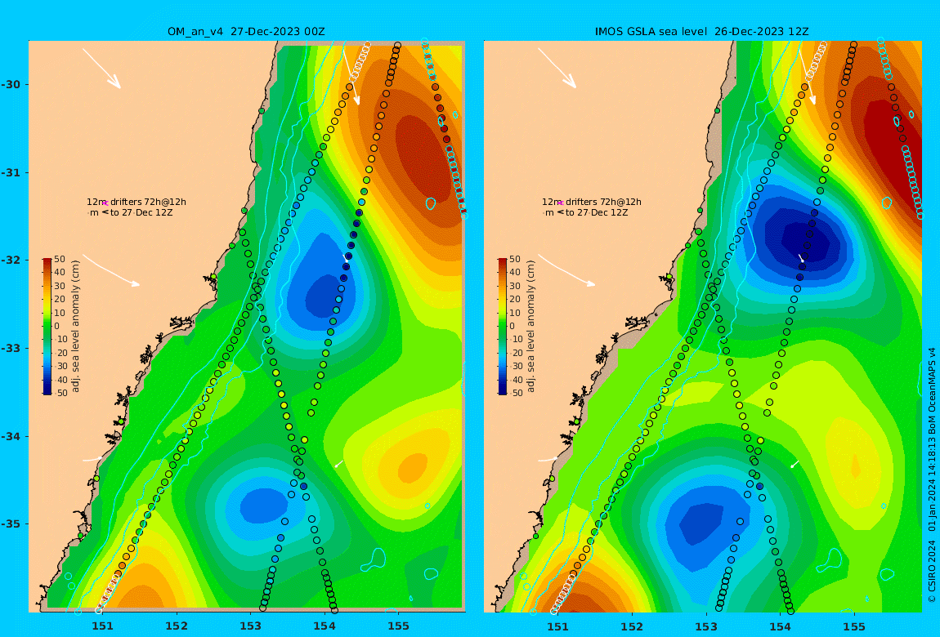This screenshot has height=637, width=940.
Task: Click longitude label 154 under the right map
Action: point(780,626)
